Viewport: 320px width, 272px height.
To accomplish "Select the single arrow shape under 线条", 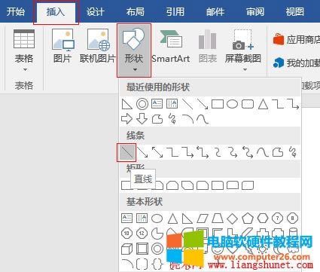I will point(142,152).
